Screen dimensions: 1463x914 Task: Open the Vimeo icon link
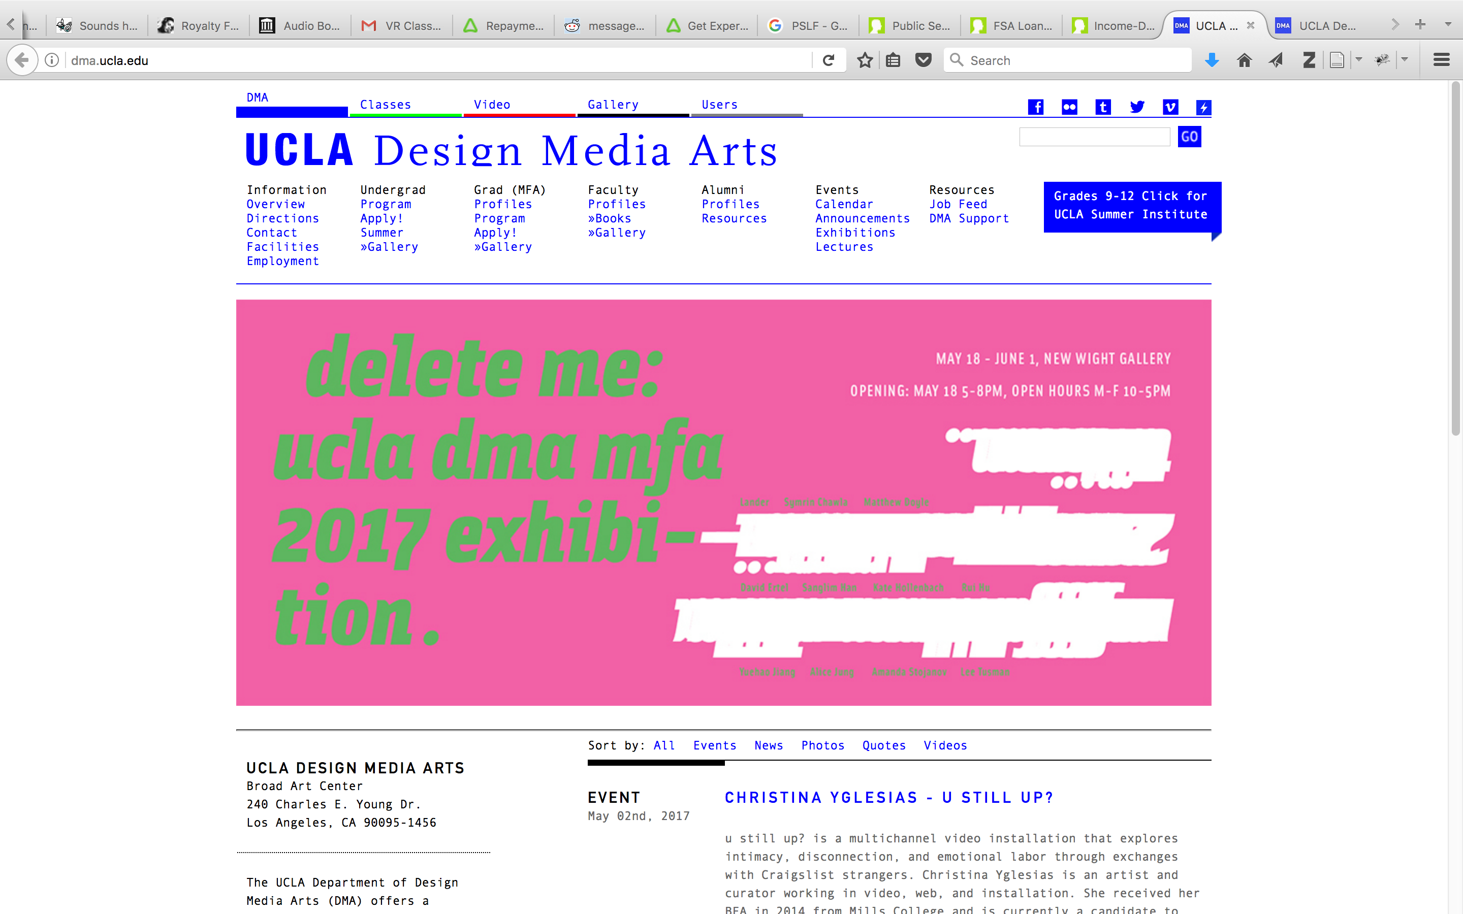pyautogui.click(x=1170, y=107)
